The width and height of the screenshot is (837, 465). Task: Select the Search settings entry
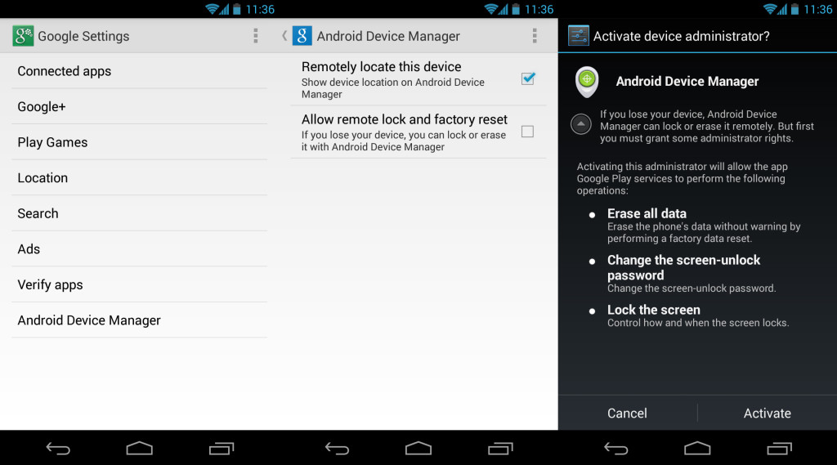(x=139, y=213)
